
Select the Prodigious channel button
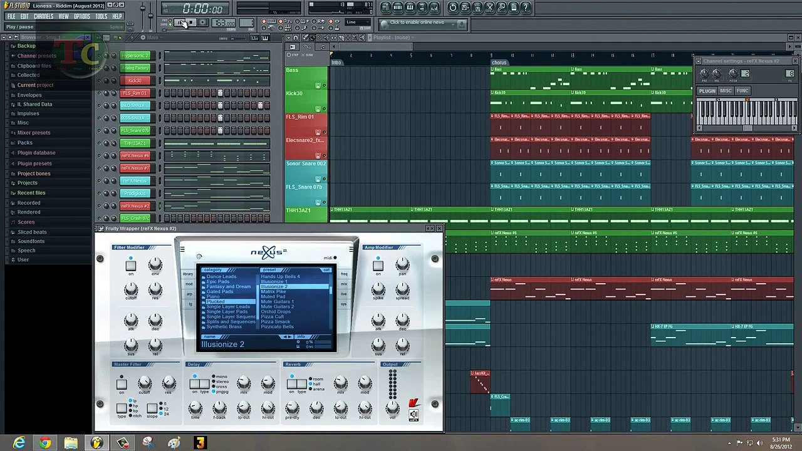(x=135, y=194)
